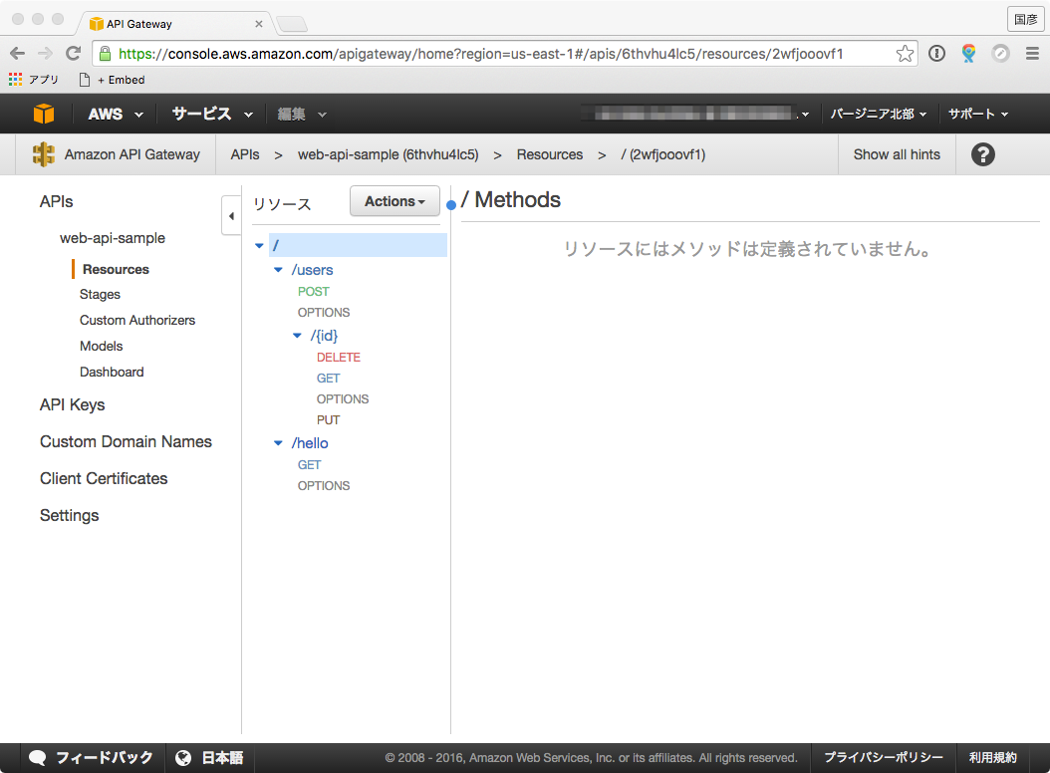Viewport: 1050px width, 773px height.
Task: Open API Keys in the sidebar
Action: [73, 405]
